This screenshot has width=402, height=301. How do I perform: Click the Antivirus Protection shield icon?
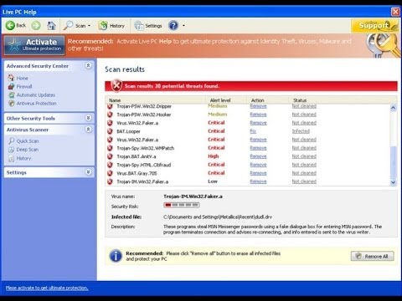[x=12, y=103]
